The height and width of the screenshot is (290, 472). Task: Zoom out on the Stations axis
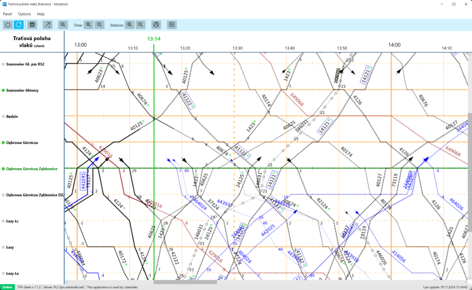point(141,25)
